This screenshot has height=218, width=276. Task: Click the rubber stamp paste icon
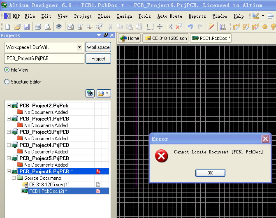(x=139, y=27)
